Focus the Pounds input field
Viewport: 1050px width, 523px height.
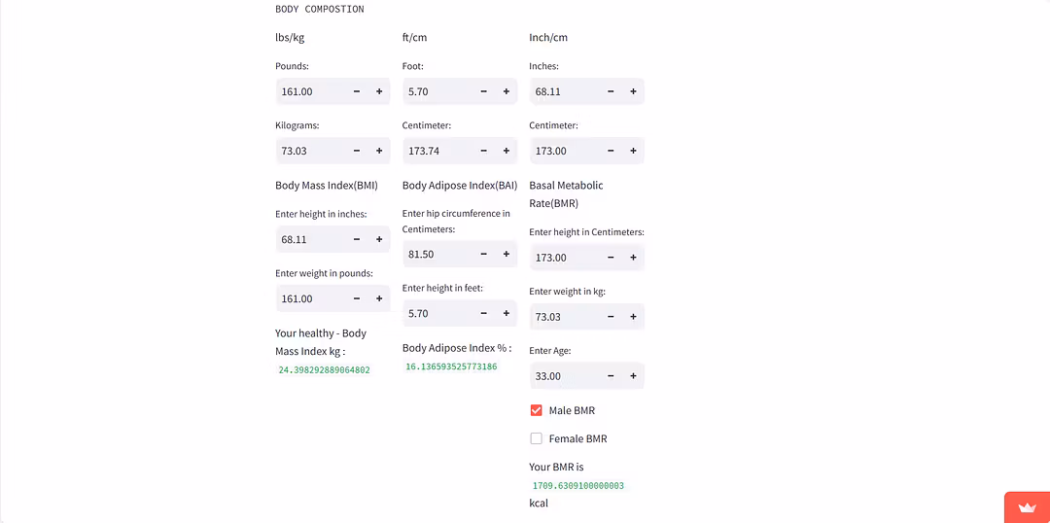click(x=309, y=91)
